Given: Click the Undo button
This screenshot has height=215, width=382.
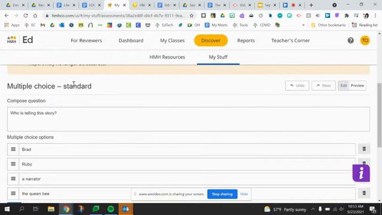Looking at the screenshot, I should [297, 85].
